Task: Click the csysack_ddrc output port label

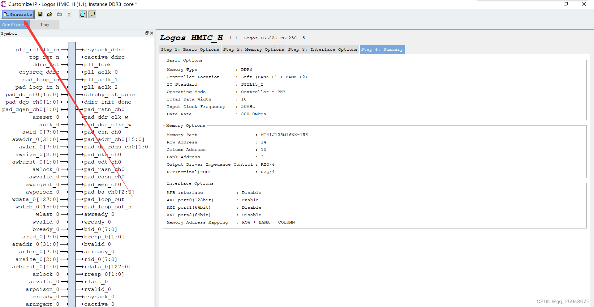Action: pyautogui.click(x=105, y=50)
